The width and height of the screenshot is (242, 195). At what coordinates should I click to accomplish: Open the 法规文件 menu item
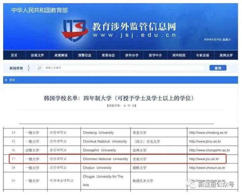click(x=37, y=55)
